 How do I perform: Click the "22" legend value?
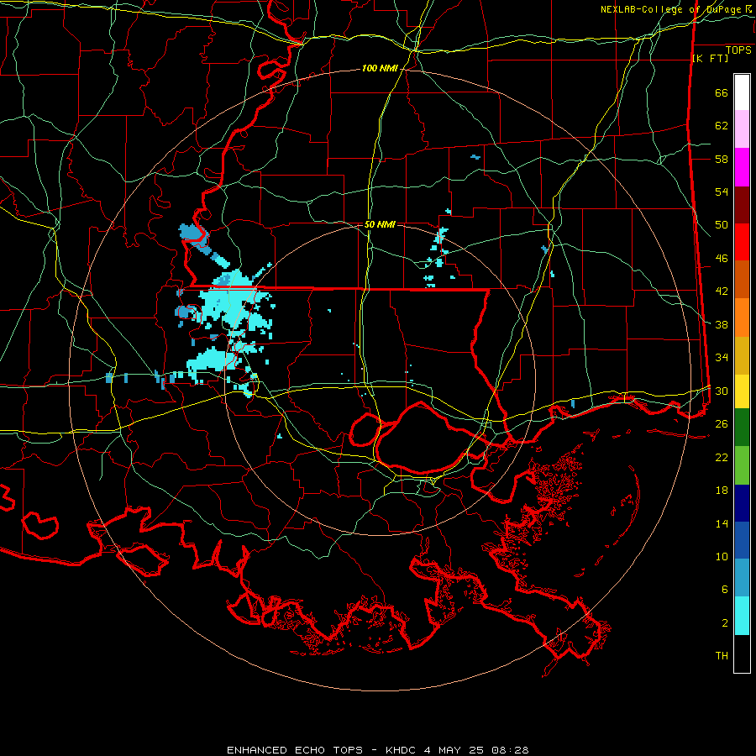(722, 457)
